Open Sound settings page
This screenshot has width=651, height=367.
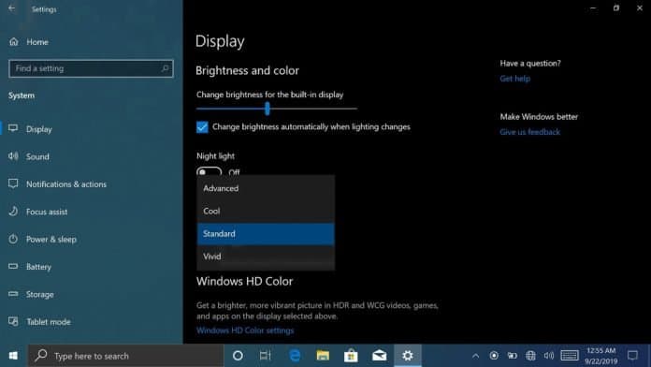(x=37, y=156)
